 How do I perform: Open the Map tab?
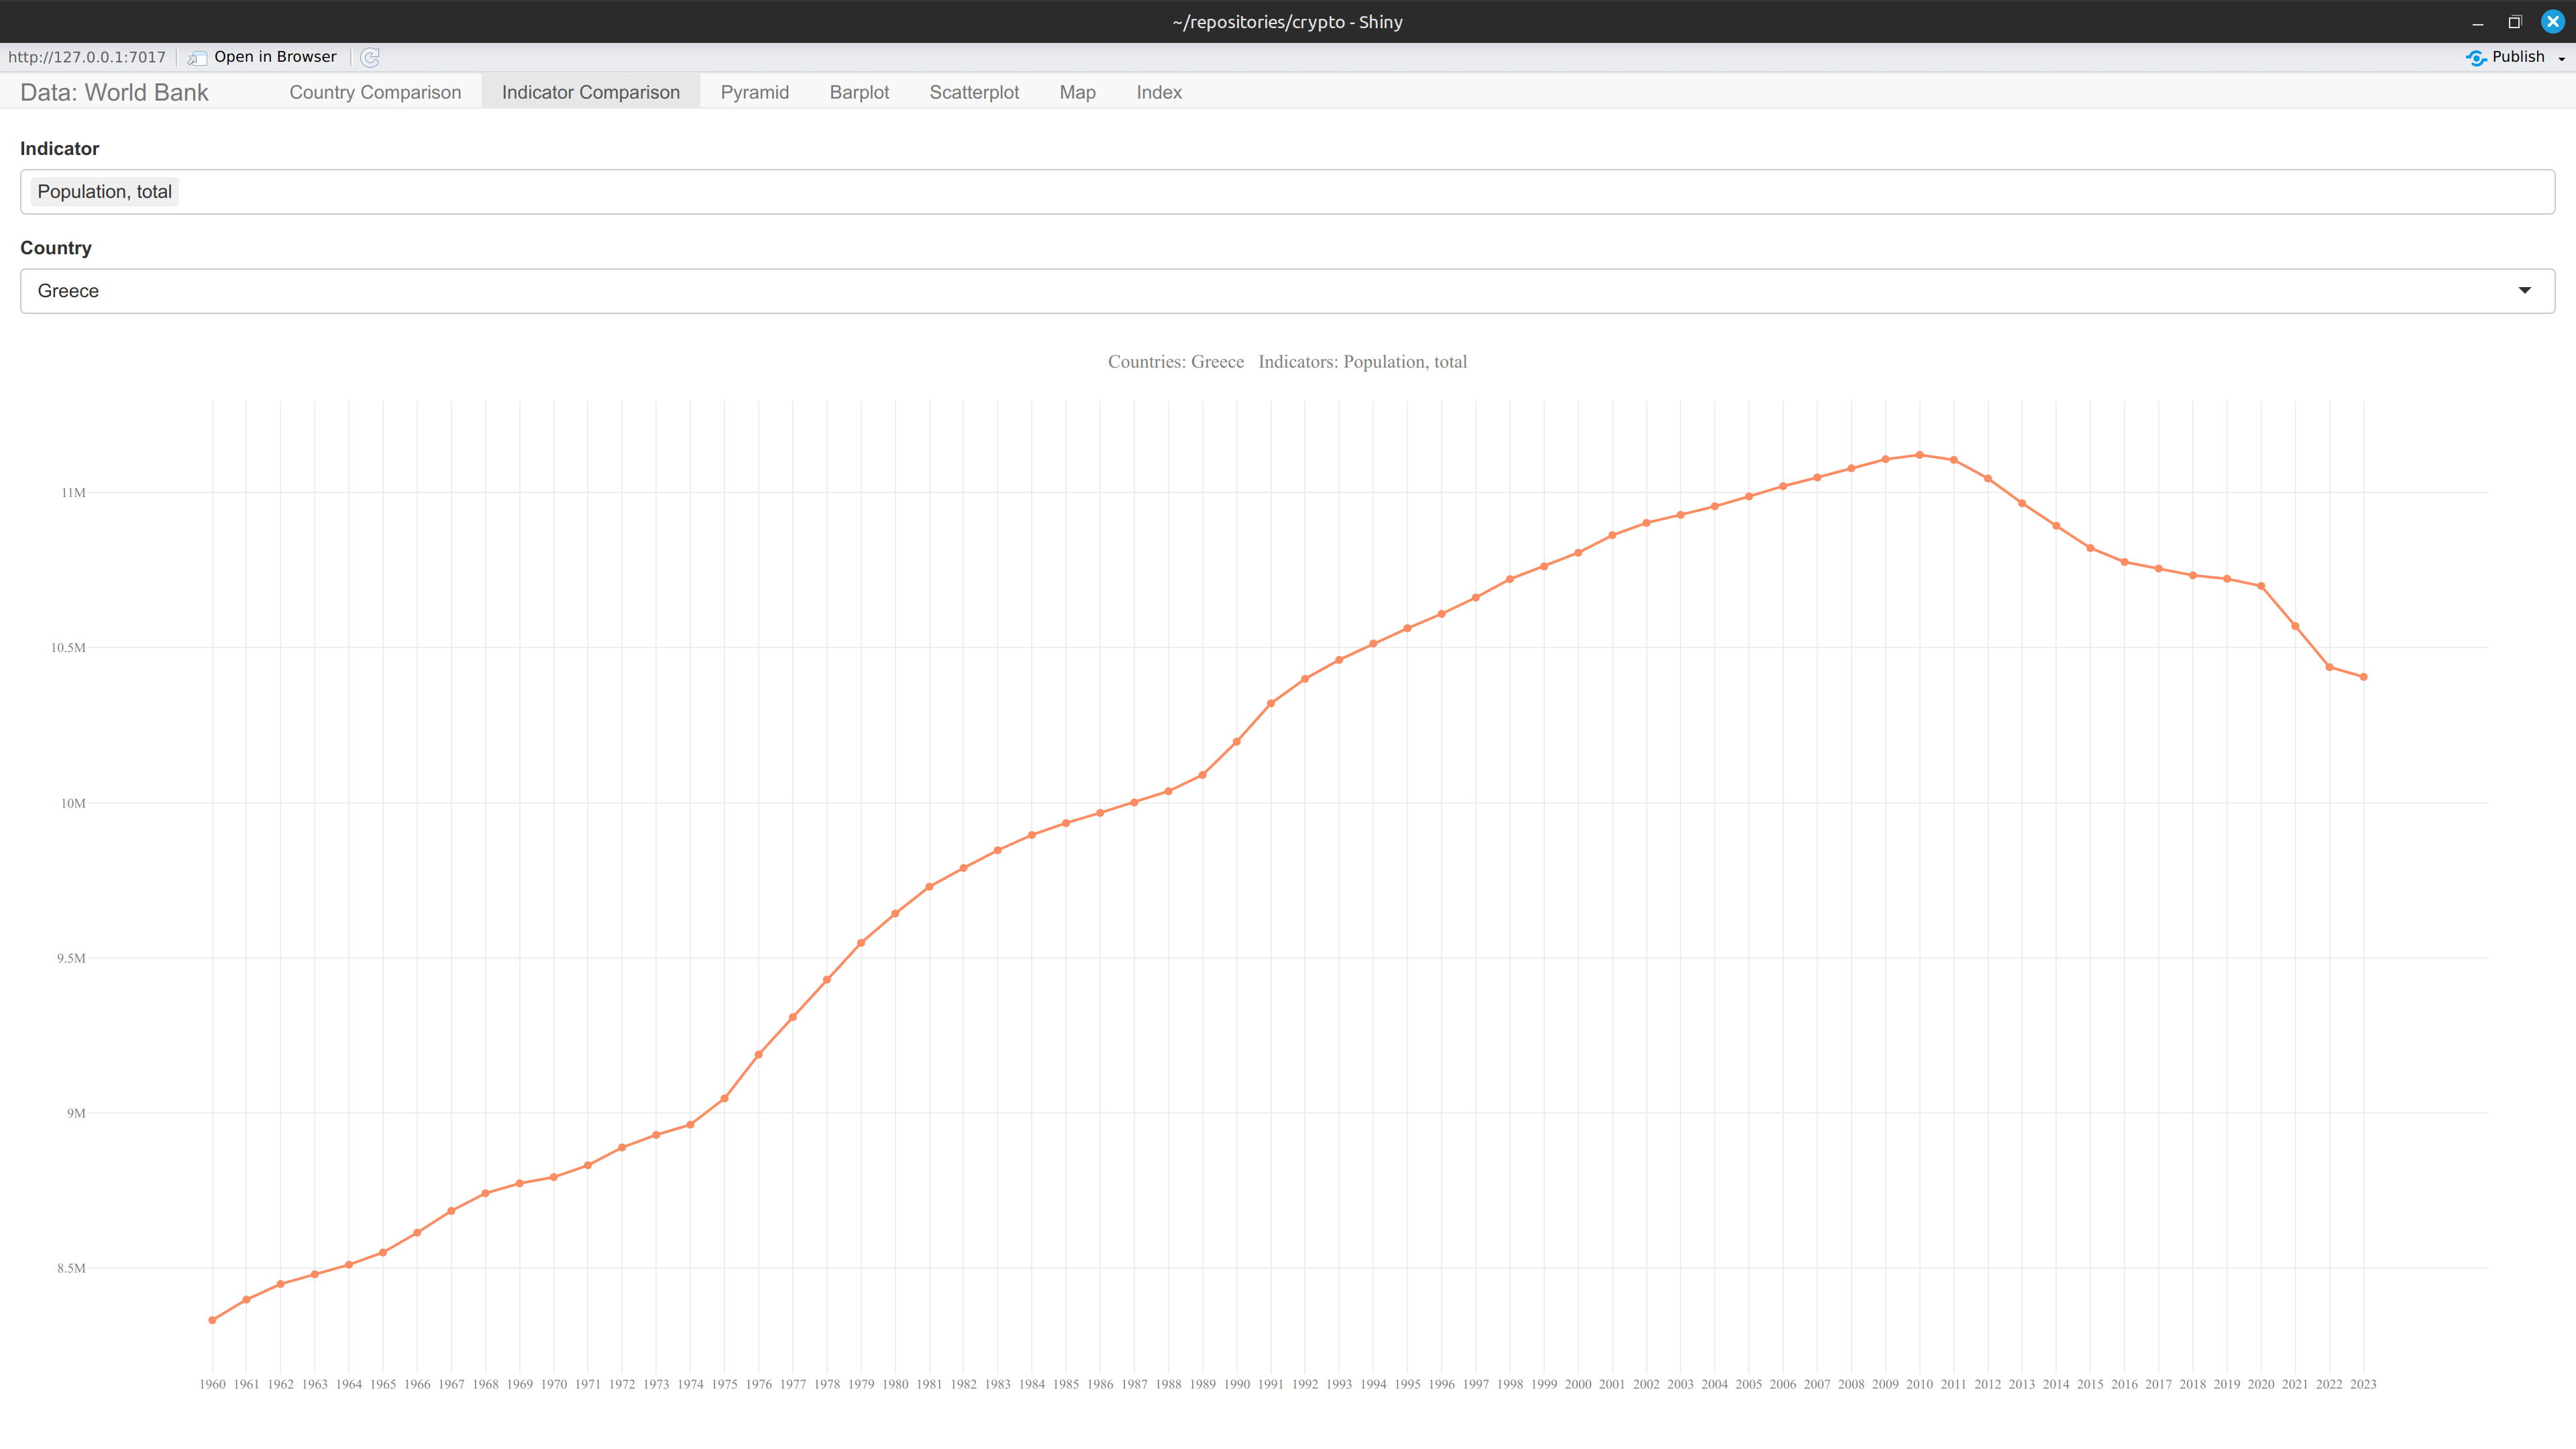pos(1077,92)
